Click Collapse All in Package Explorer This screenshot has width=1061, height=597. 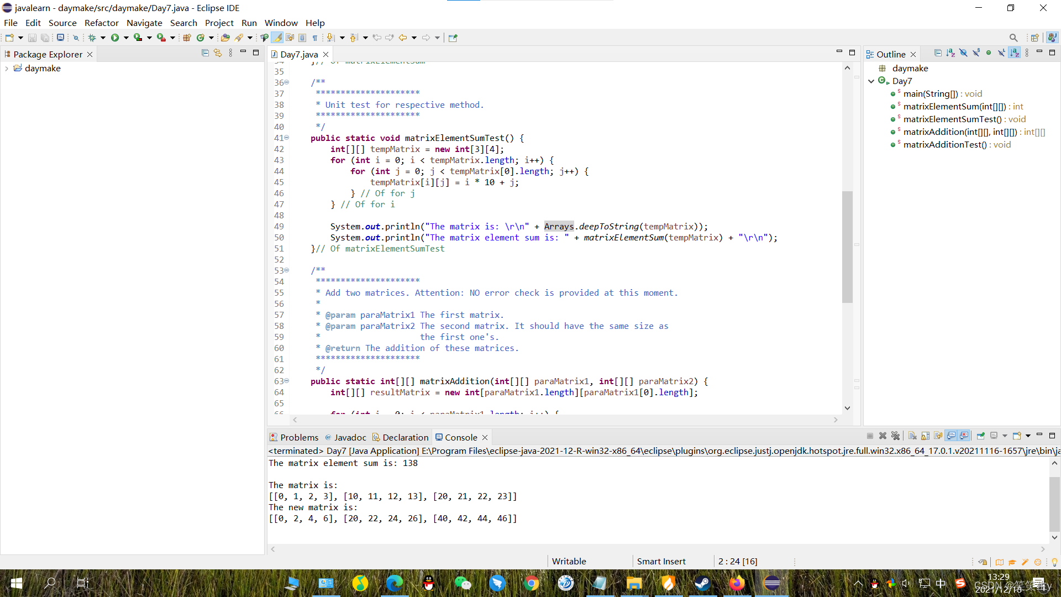click(205, 53)
